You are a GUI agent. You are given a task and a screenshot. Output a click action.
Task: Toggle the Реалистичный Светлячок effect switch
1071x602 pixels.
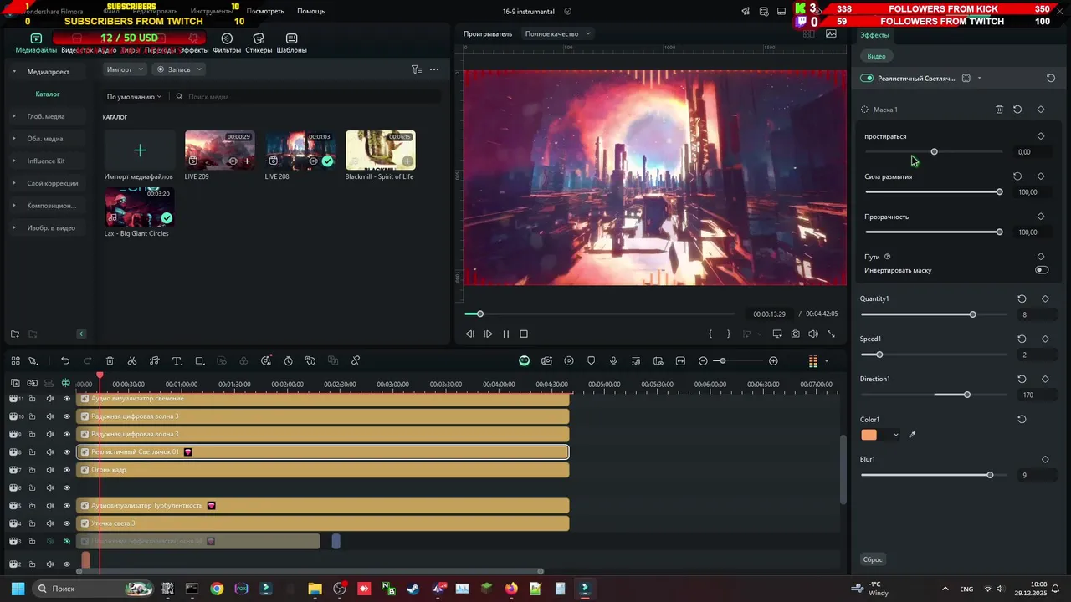(867, 79)
